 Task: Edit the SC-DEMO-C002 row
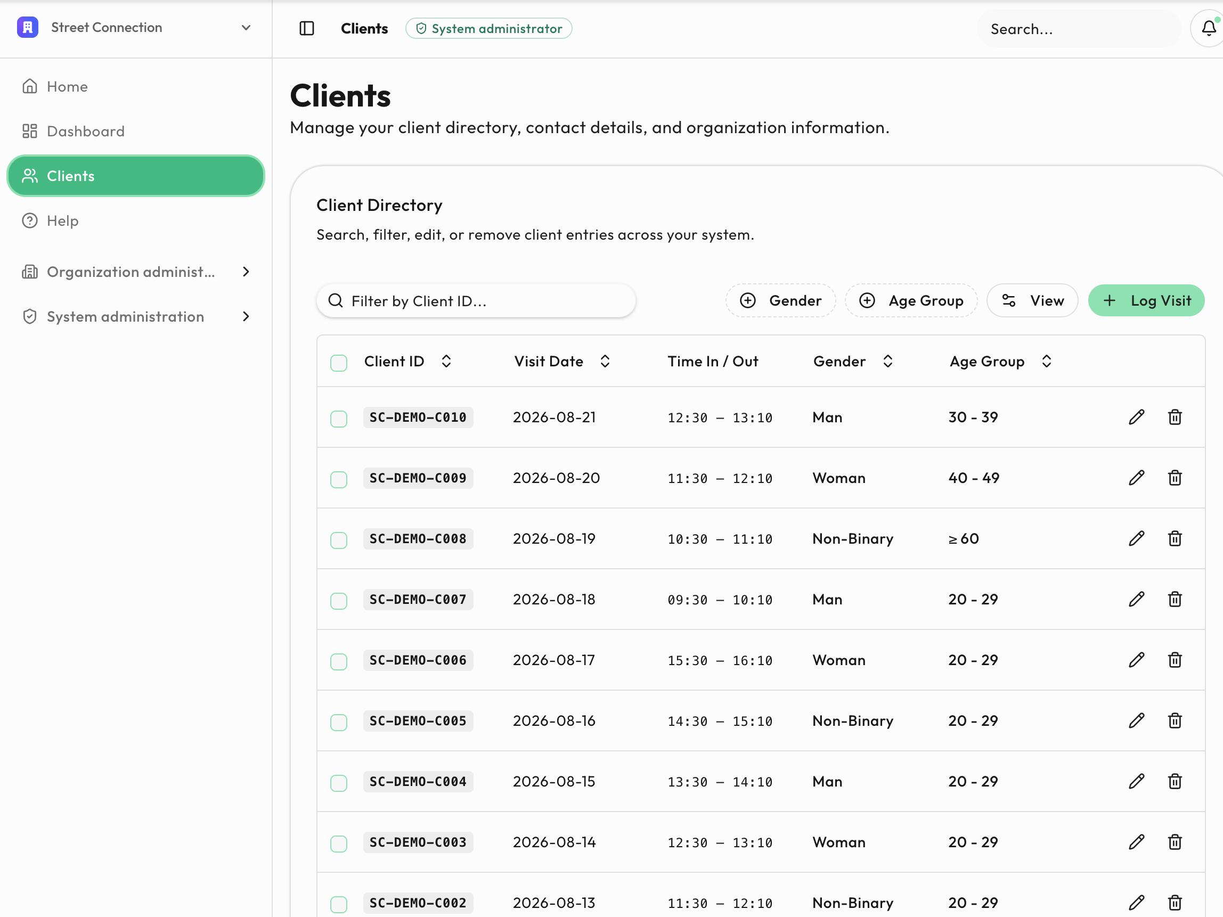[1136, 903]
